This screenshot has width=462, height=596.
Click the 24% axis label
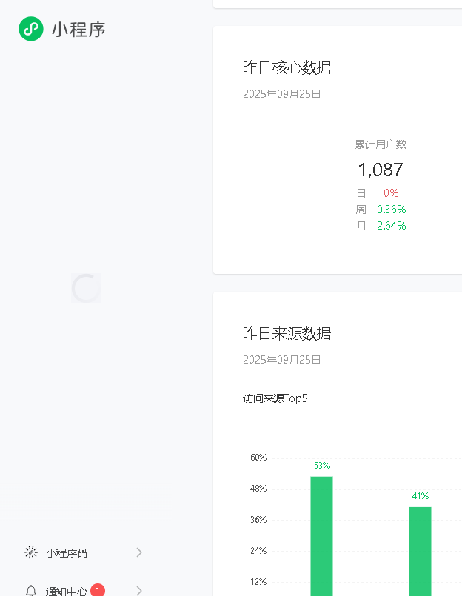tap(258, 550)
